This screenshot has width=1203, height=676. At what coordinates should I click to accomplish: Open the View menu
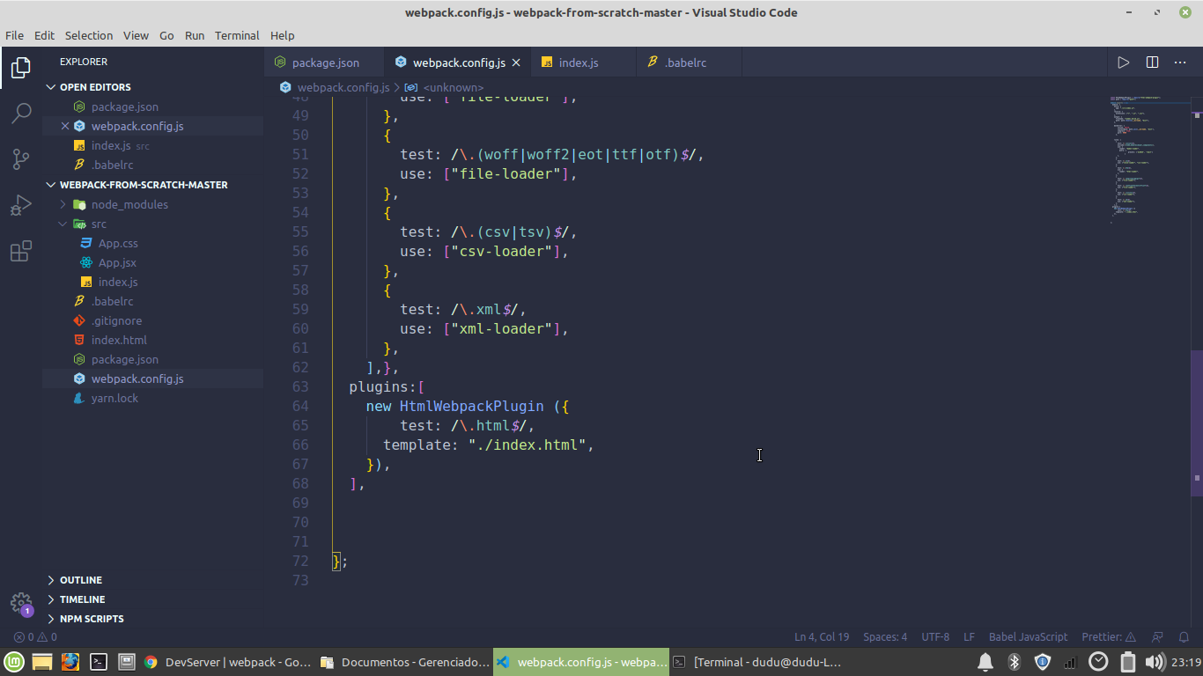(136, 35)
